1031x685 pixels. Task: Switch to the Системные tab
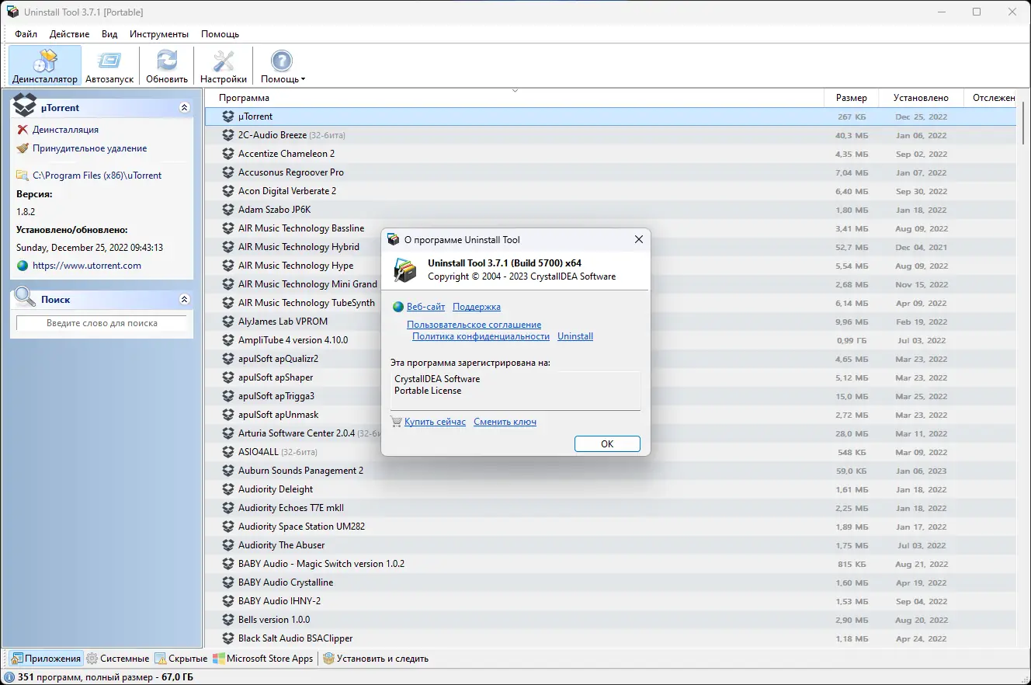click(x=117, y=659)
